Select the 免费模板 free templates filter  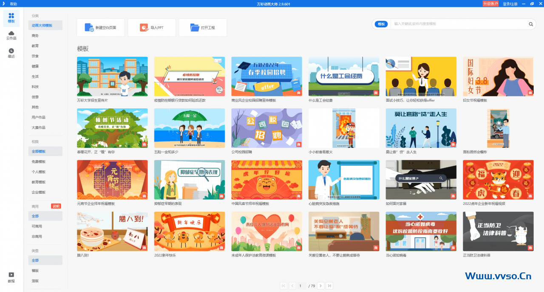39,162
